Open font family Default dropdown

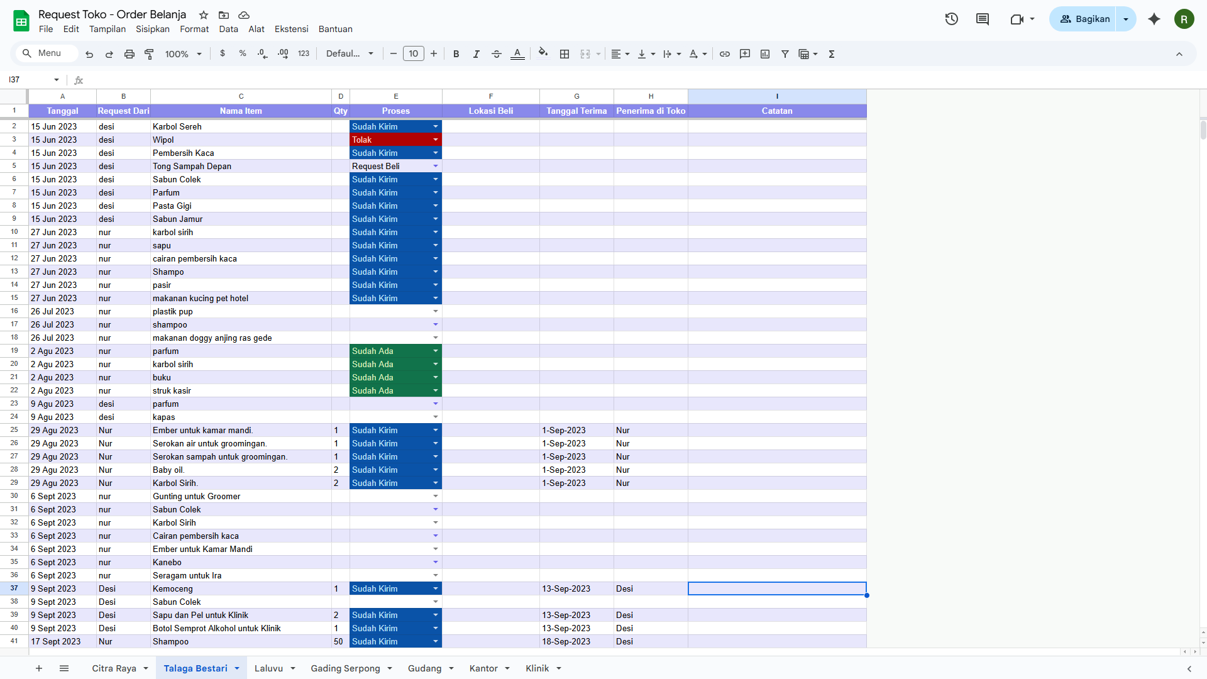click(x=350, y=54)
